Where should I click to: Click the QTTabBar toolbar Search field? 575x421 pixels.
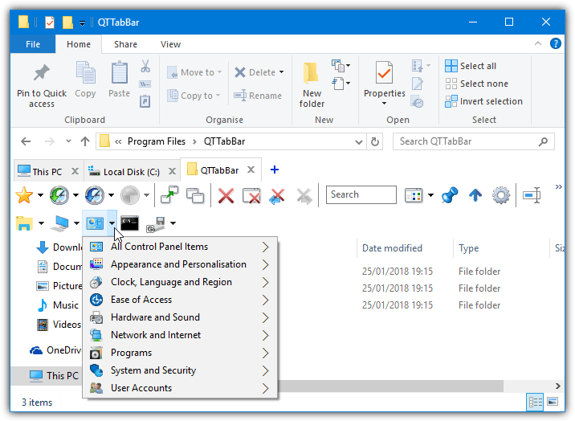tap(361, 194)
